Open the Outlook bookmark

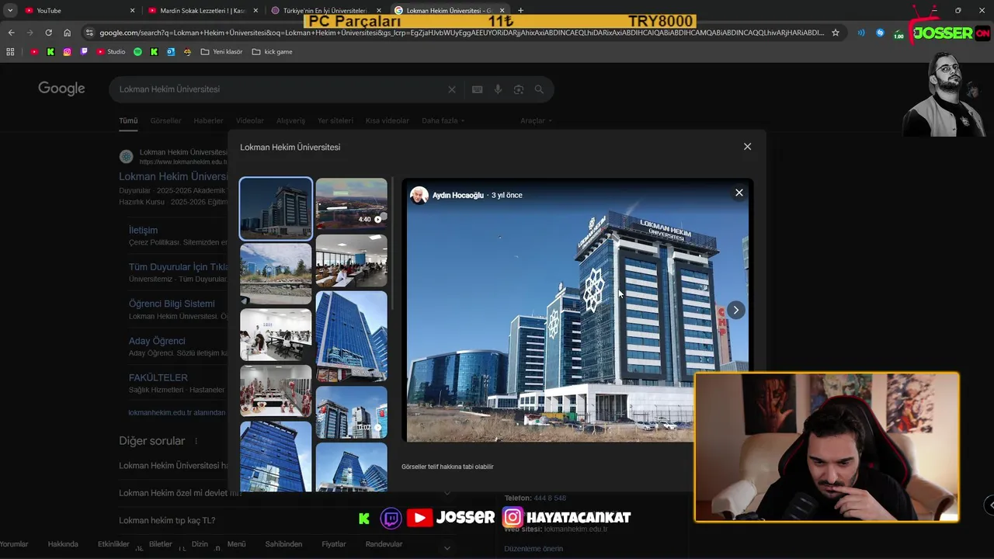pos(170,52)
